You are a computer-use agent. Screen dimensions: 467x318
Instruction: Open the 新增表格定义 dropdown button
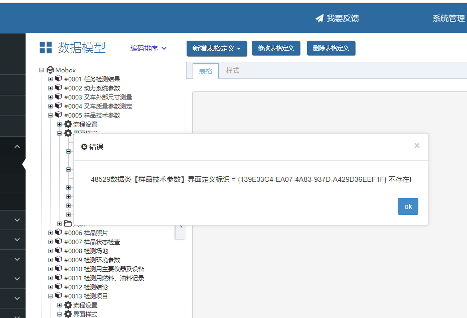[x=217, y=49]
